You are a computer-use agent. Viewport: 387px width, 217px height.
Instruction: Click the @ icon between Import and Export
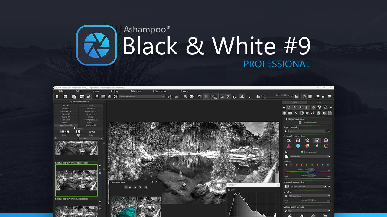pyautogui.click(x=78, y=135)
